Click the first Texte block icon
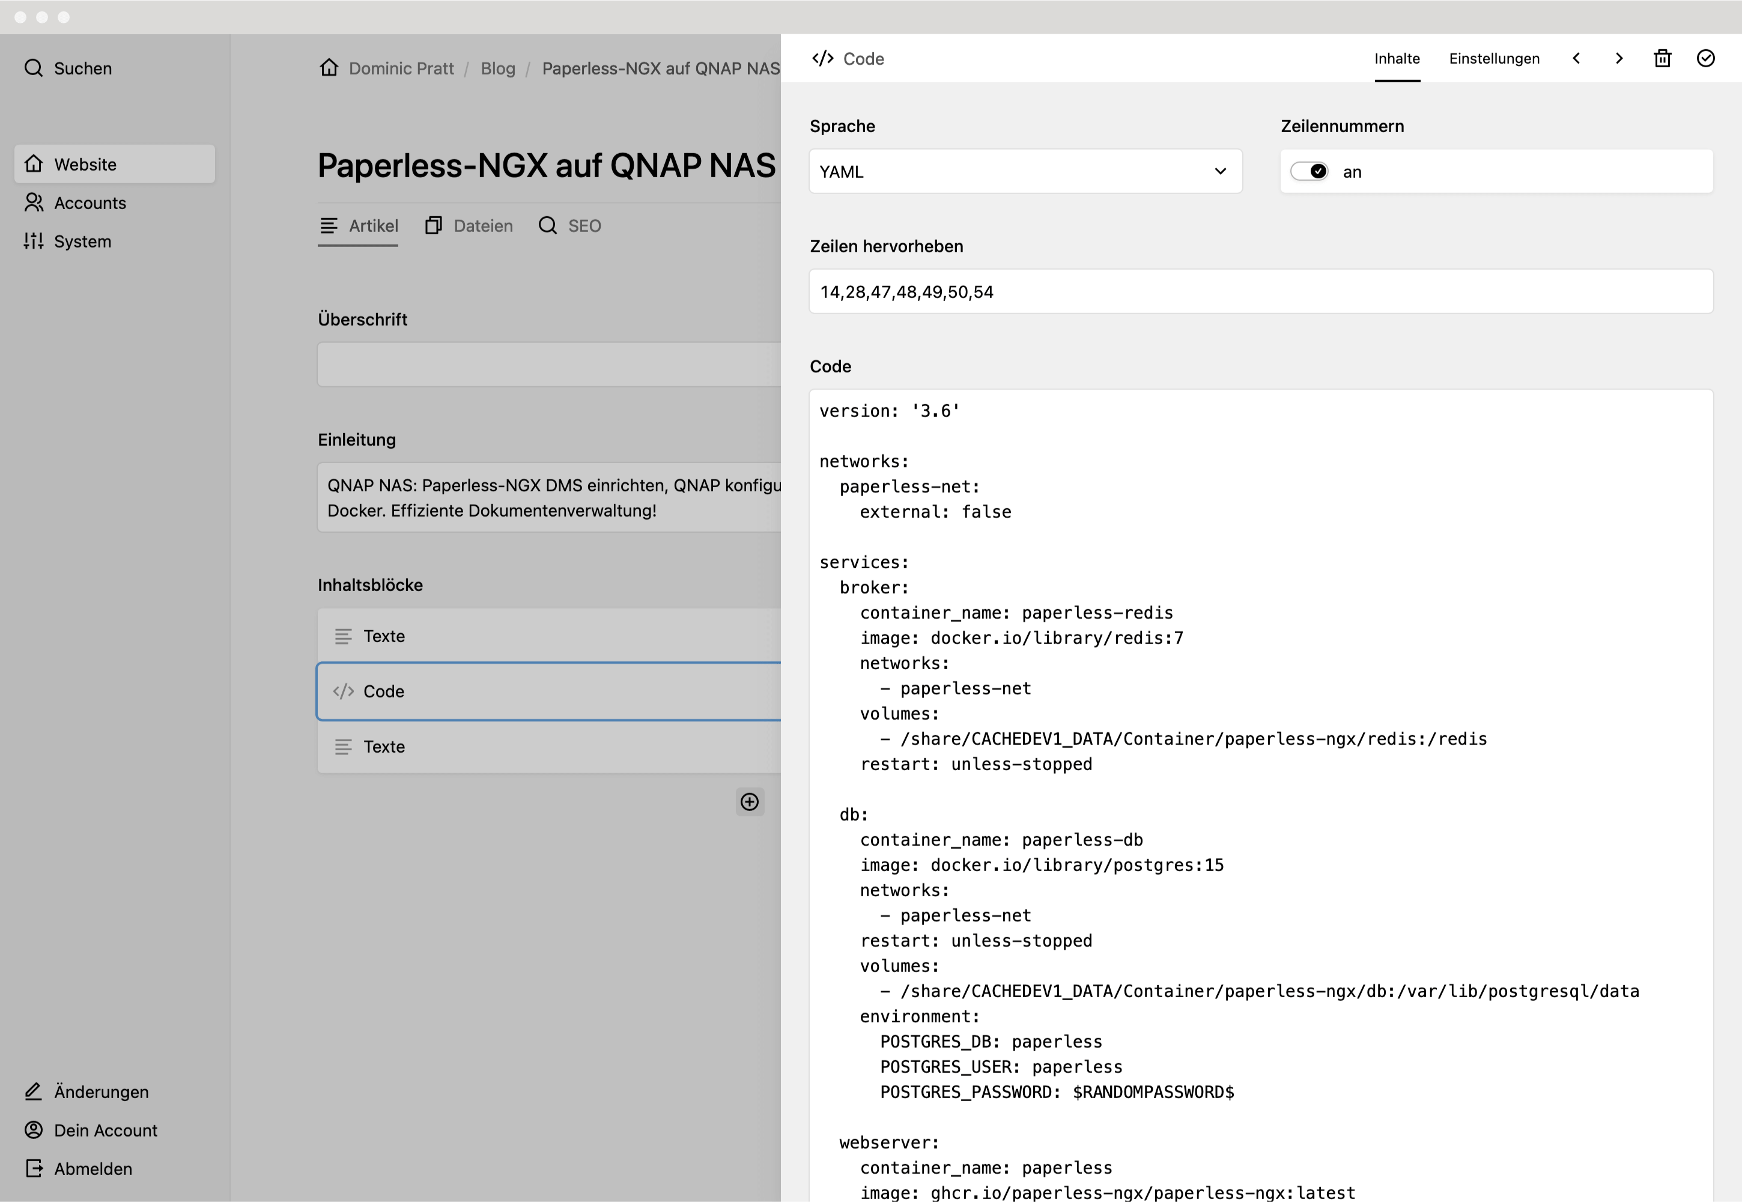 (x=344, y=636)
